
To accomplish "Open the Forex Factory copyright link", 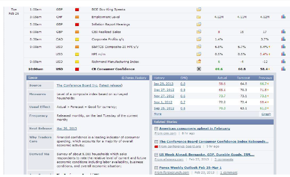I will [134, 78].
